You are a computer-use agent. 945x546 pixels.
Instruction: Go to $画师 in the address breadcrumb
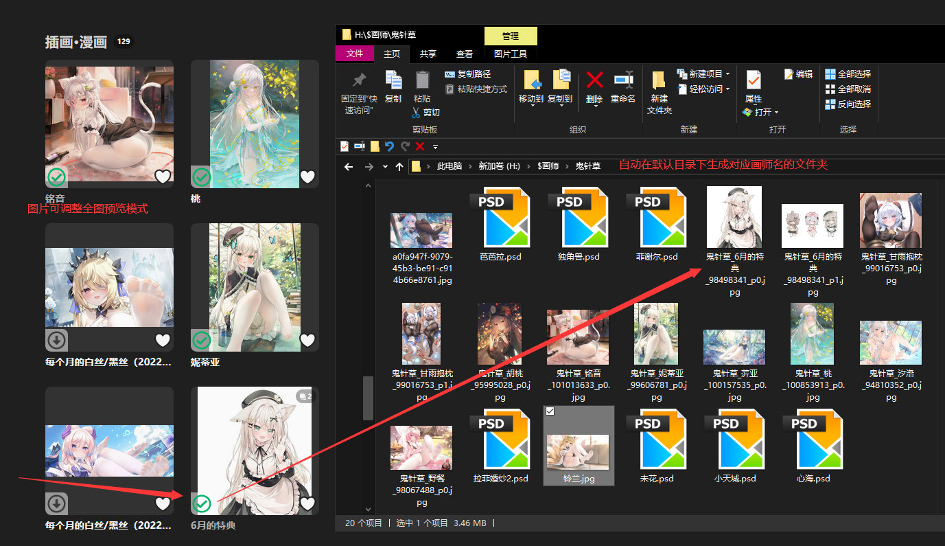click(x=548, y=166)
